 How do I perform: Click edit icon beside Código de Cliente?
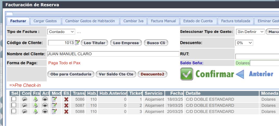(77, 43)
